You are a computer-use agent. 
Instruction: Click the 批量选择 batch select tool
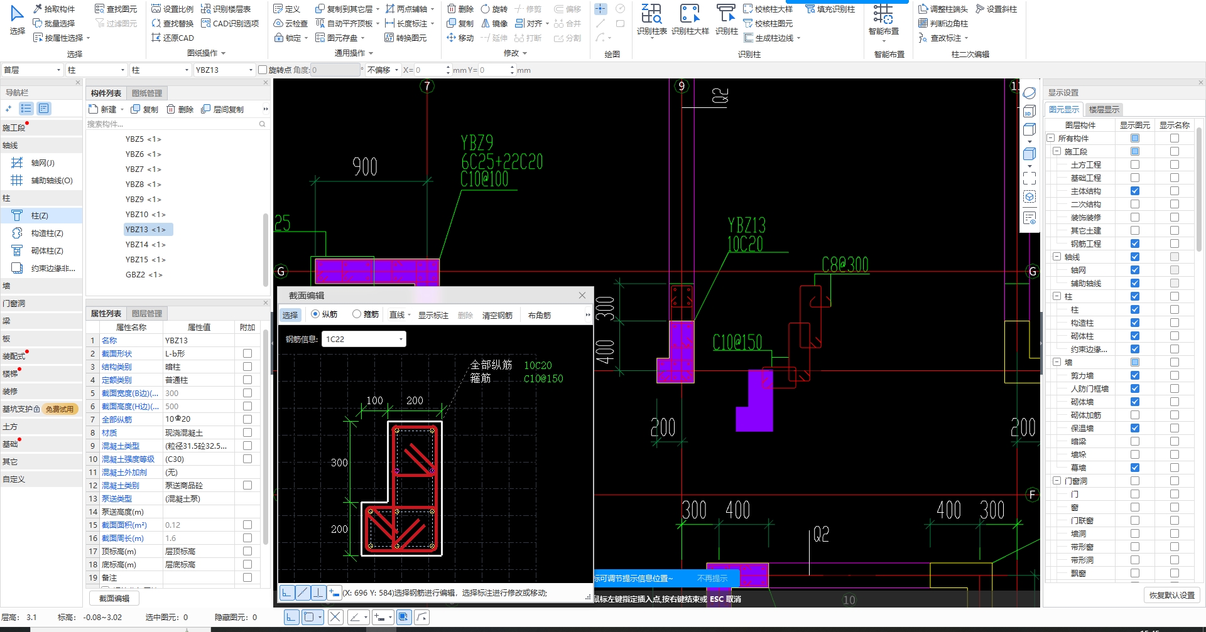(54, 23)
